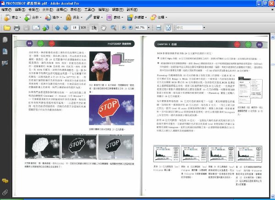The width and height of the screenshot is (275, 200).
Task: Open the zoom percentage dropdown arrow
Action: coord(148,28)
